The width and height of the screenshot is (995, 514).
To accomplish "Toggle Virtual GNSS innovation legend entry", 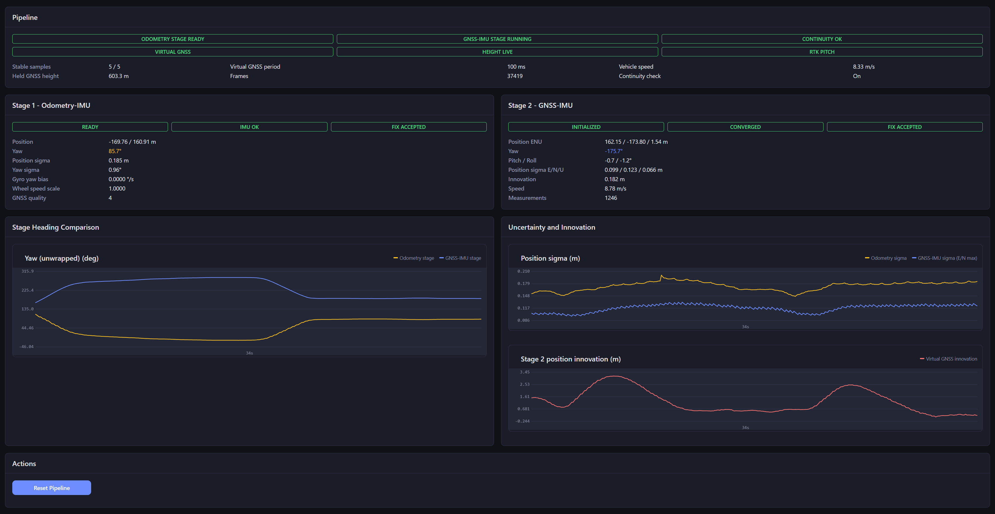I will [x=949, y=359].
